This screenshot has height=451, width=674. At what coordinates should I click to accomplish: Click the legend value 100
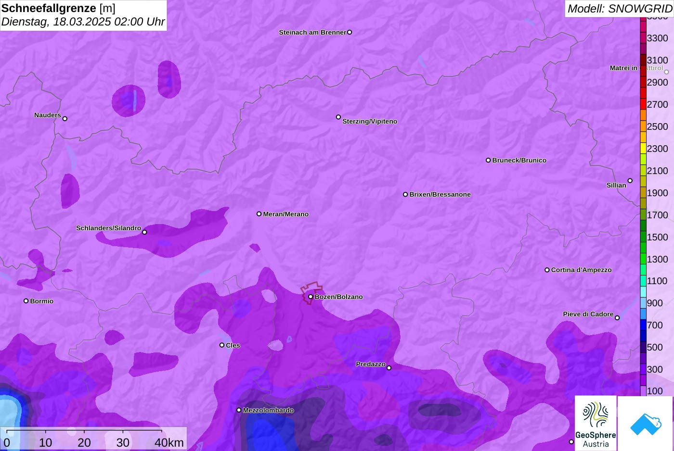coord(655,391)
